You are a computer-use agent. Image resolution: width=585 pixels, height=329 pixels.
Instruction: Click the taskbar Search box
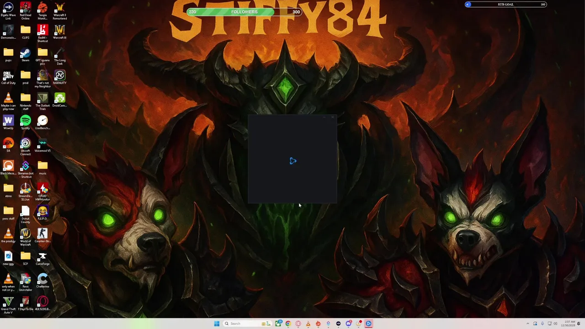[x=247, y=324]
